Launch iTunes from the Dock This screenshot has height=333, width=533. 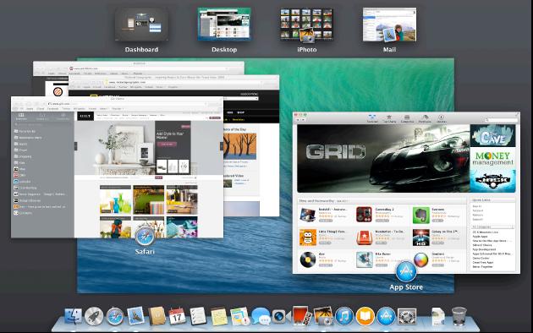pos(344,316)
